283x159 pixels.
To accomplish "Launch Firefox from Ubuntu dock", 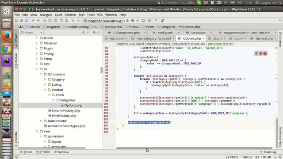I will pos(7,36).
